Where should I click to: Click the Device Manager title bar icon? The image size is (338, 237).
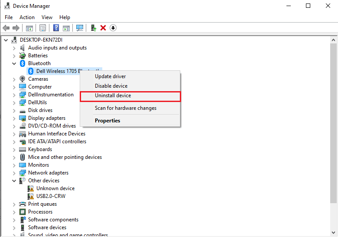[7, 6]
